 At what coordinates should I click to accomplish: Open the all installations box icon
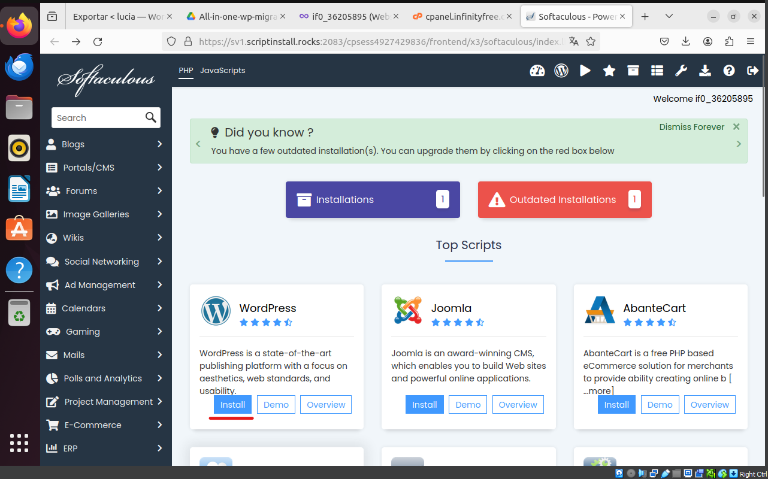(633, 71)
